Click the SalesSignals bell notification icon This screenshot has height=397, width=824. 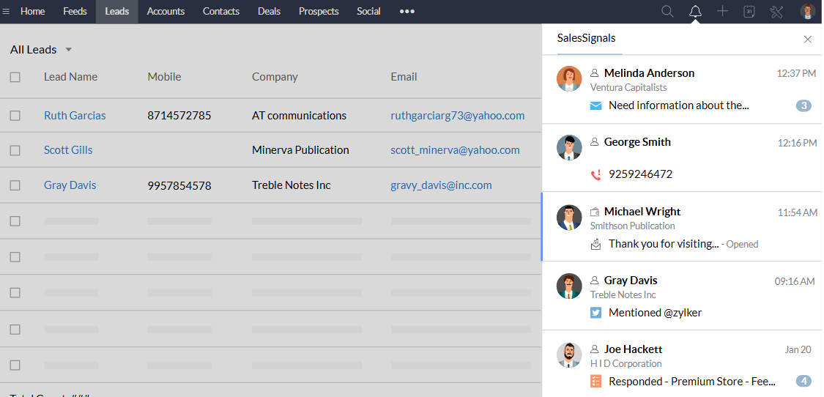click(695, 11)
